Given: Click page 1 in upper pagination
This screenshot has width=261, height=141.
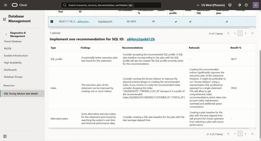Looking at the screenshot, I should (240, 33).
